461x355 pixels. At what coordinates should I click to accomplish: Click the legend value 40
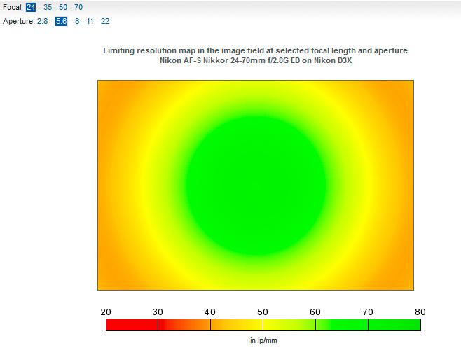[x=210, y=312]
